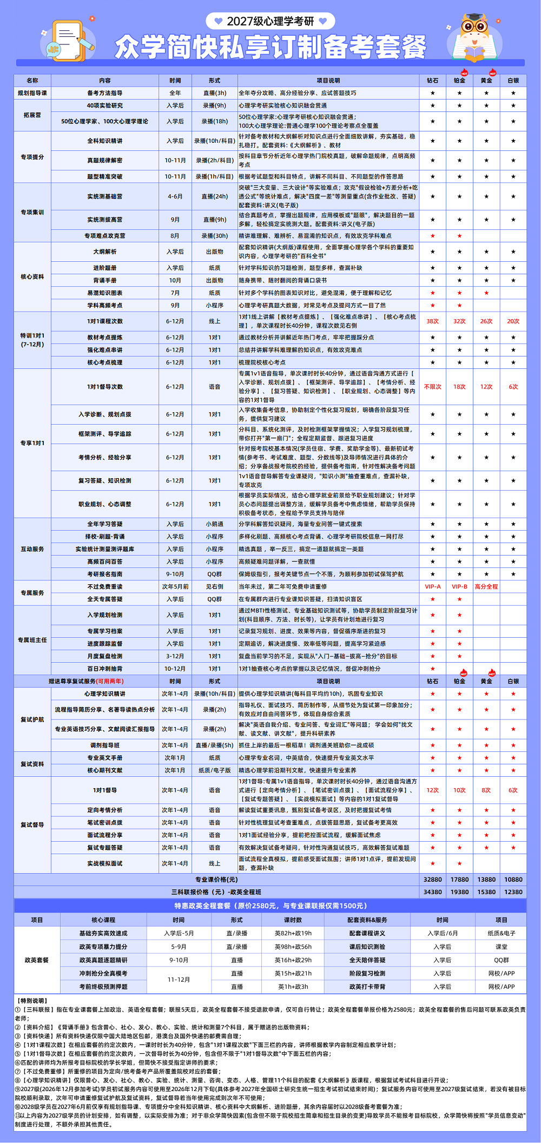
Task: Click the HOT badge above top 黄金 header
Action: (492, 73)
